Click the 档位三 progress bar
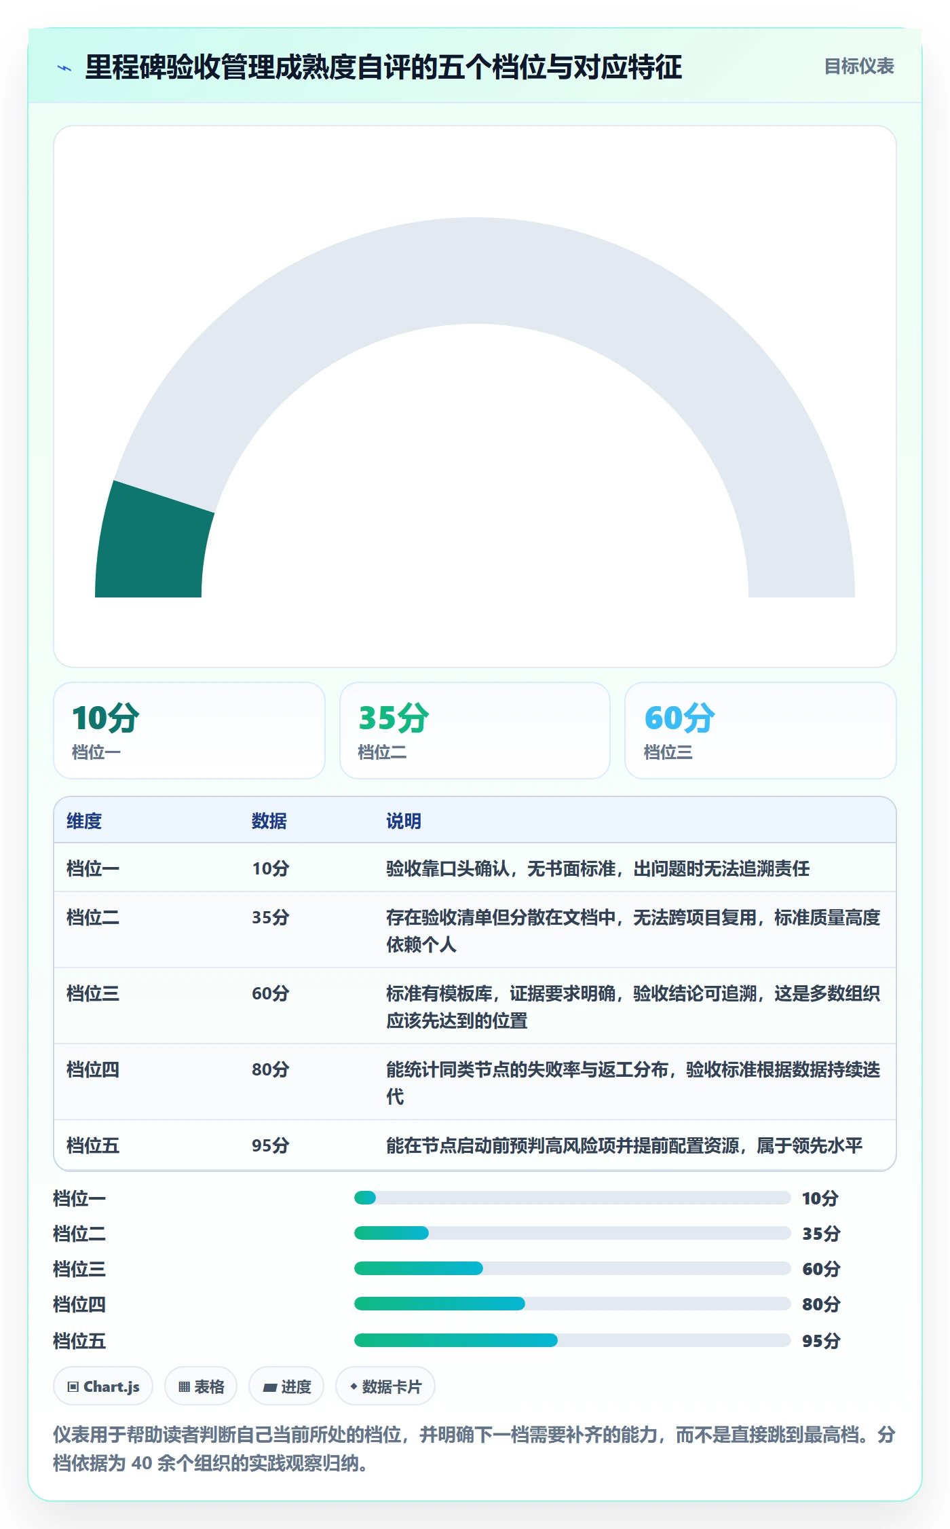The height and width of the screenshot is (1529, 950). (x=572, y=1268)
